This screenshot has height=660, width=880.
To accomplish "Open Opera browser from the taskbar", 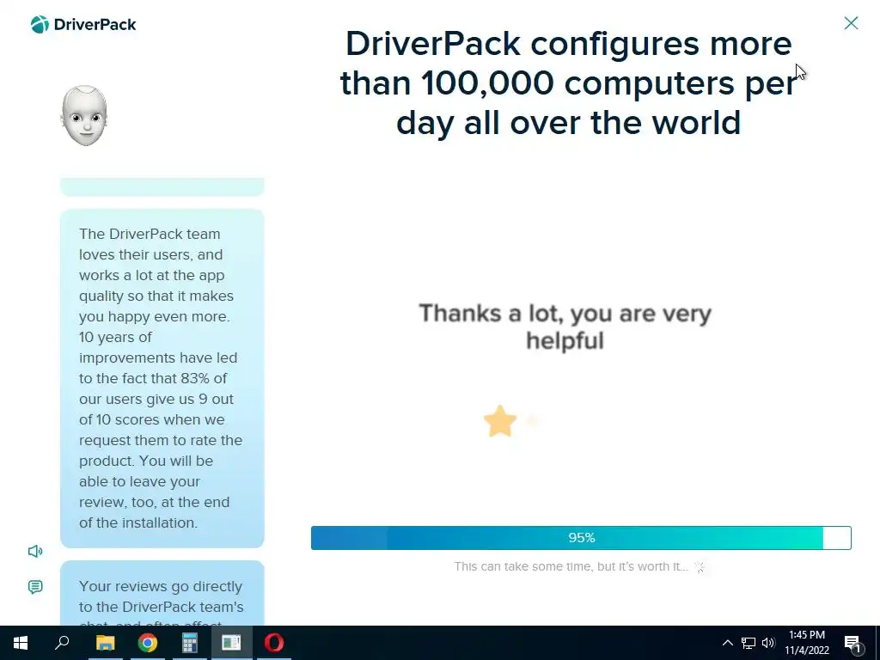I will (x=274, y=643).
